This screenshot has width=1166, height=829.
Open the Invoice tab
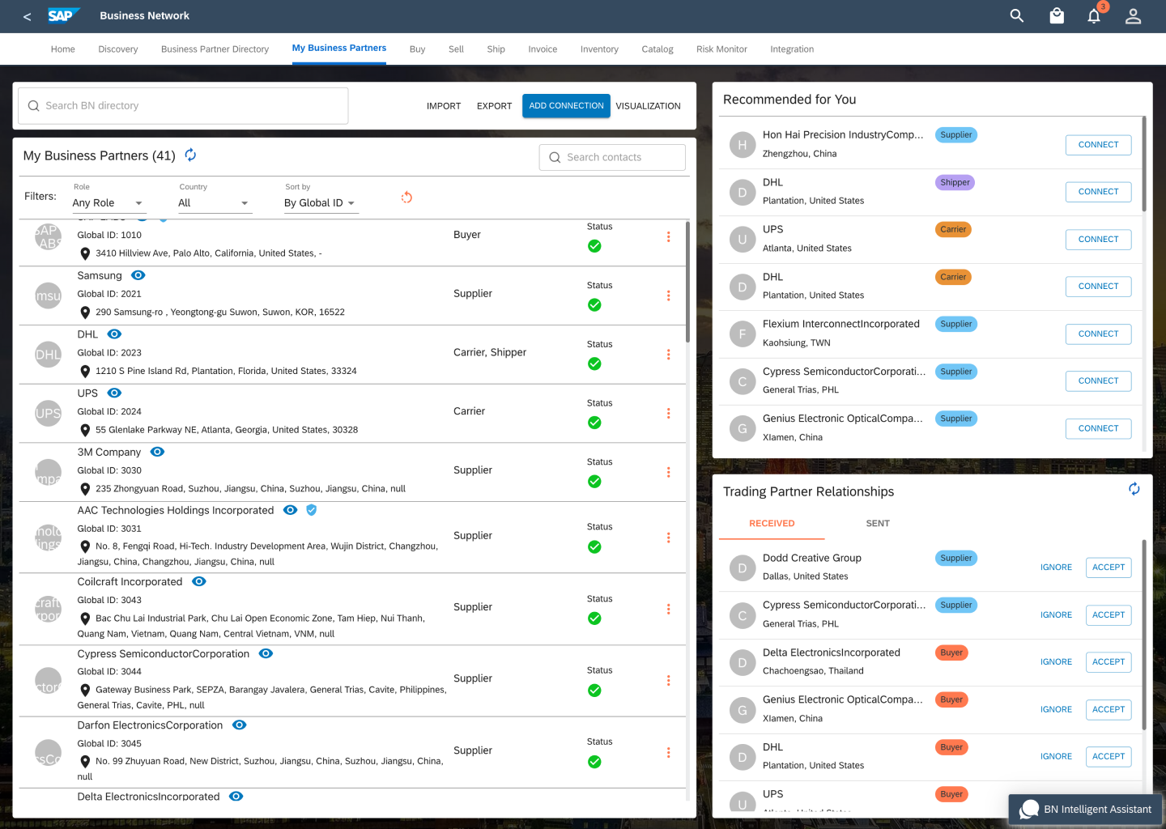click(543, 49)
